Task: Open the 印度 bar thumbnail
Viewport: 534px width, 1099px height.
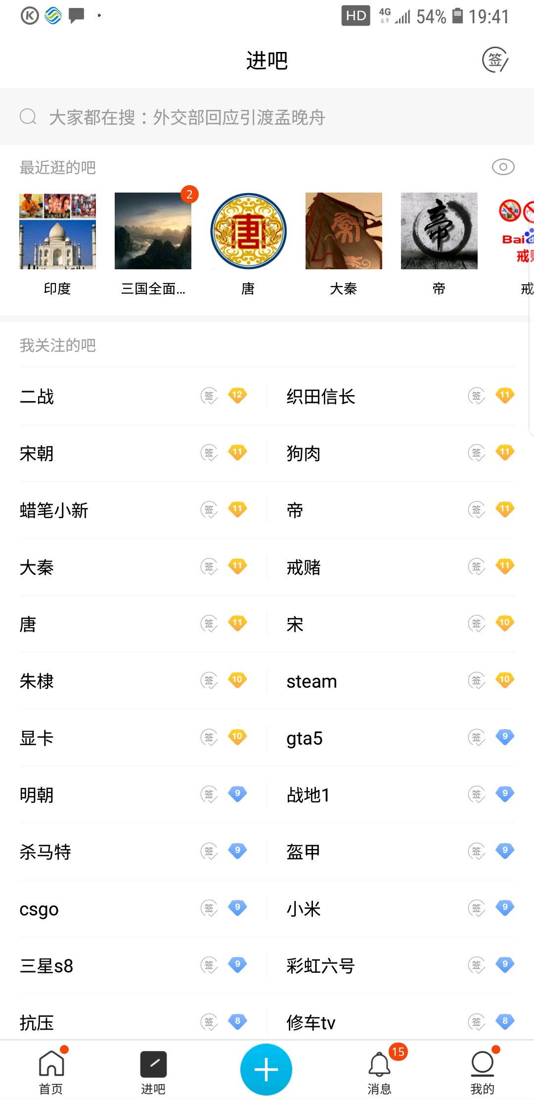Action: (x=57, y=231)
